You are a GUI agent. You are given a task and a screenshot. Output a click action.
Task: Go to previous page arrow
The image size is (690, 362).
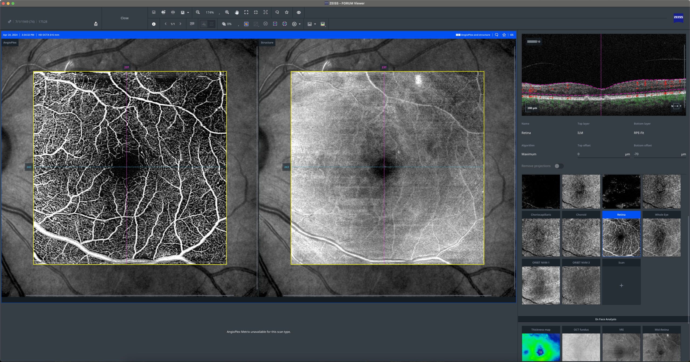(165, 24)
